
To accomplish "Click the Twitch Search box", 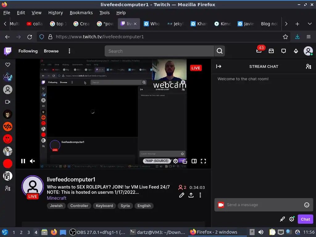I will point(159,51).
